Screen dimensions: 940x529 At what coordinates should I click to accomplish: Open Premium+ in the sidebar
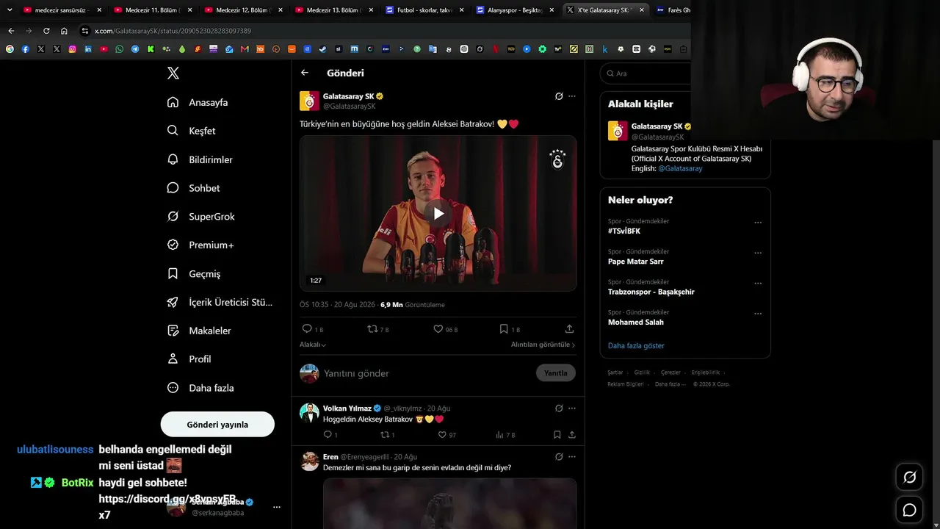[x=200, y=245]
